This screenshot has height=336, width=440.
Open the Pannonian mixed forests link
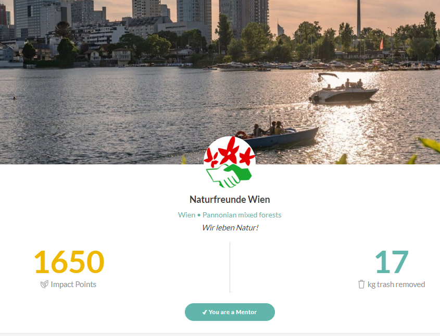(x=242, y=215)
